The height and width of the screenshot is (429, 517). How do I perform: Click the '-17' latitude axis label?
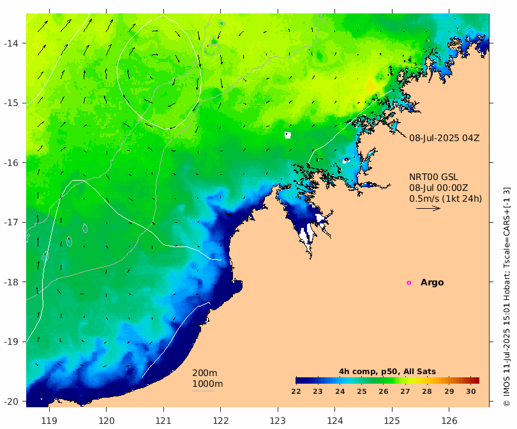tap(11, 222)
